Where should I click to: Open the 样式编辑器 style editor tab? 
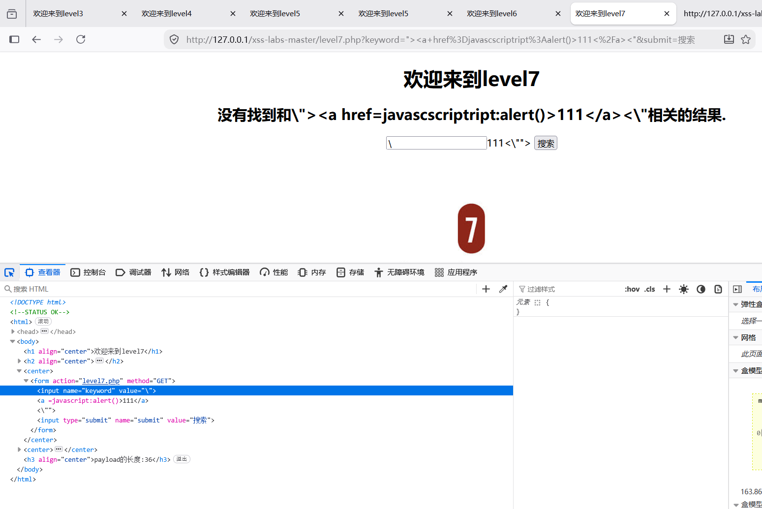[224, 272]
